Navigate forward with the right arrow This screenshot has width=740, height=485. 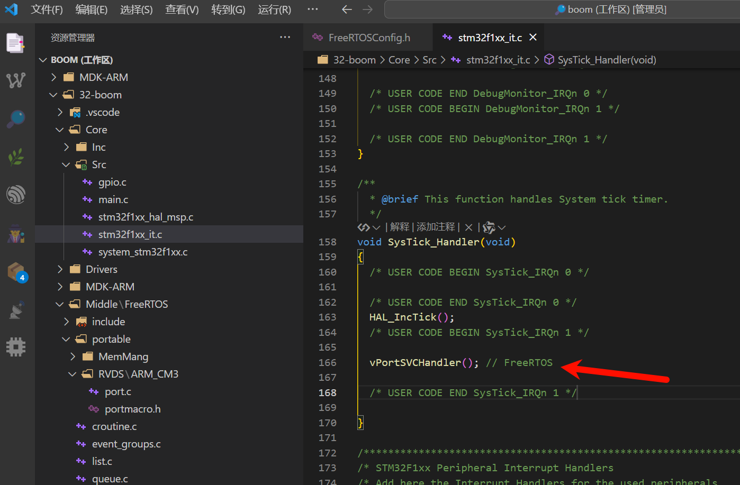(368, 10)
